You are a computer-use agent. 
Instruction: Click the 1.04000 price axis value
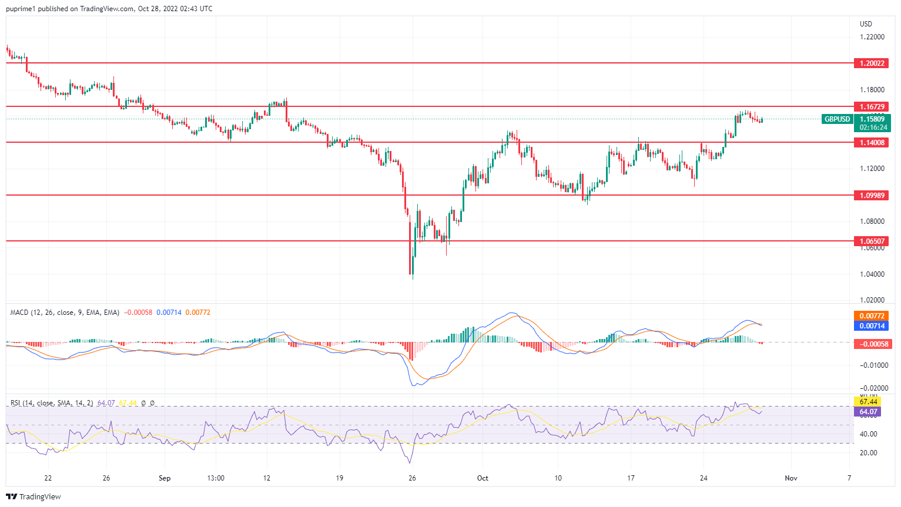872,274
